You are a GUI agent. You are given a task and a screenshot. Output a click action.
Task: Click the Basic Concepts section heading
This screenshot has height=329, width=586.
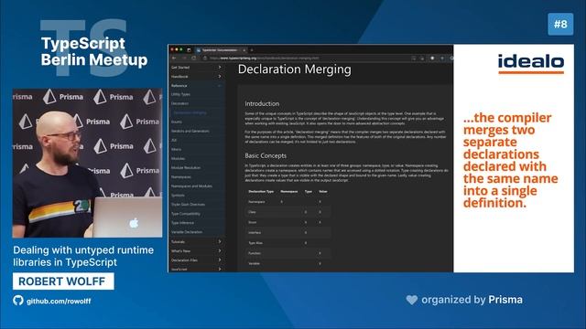tap(266, 155)
